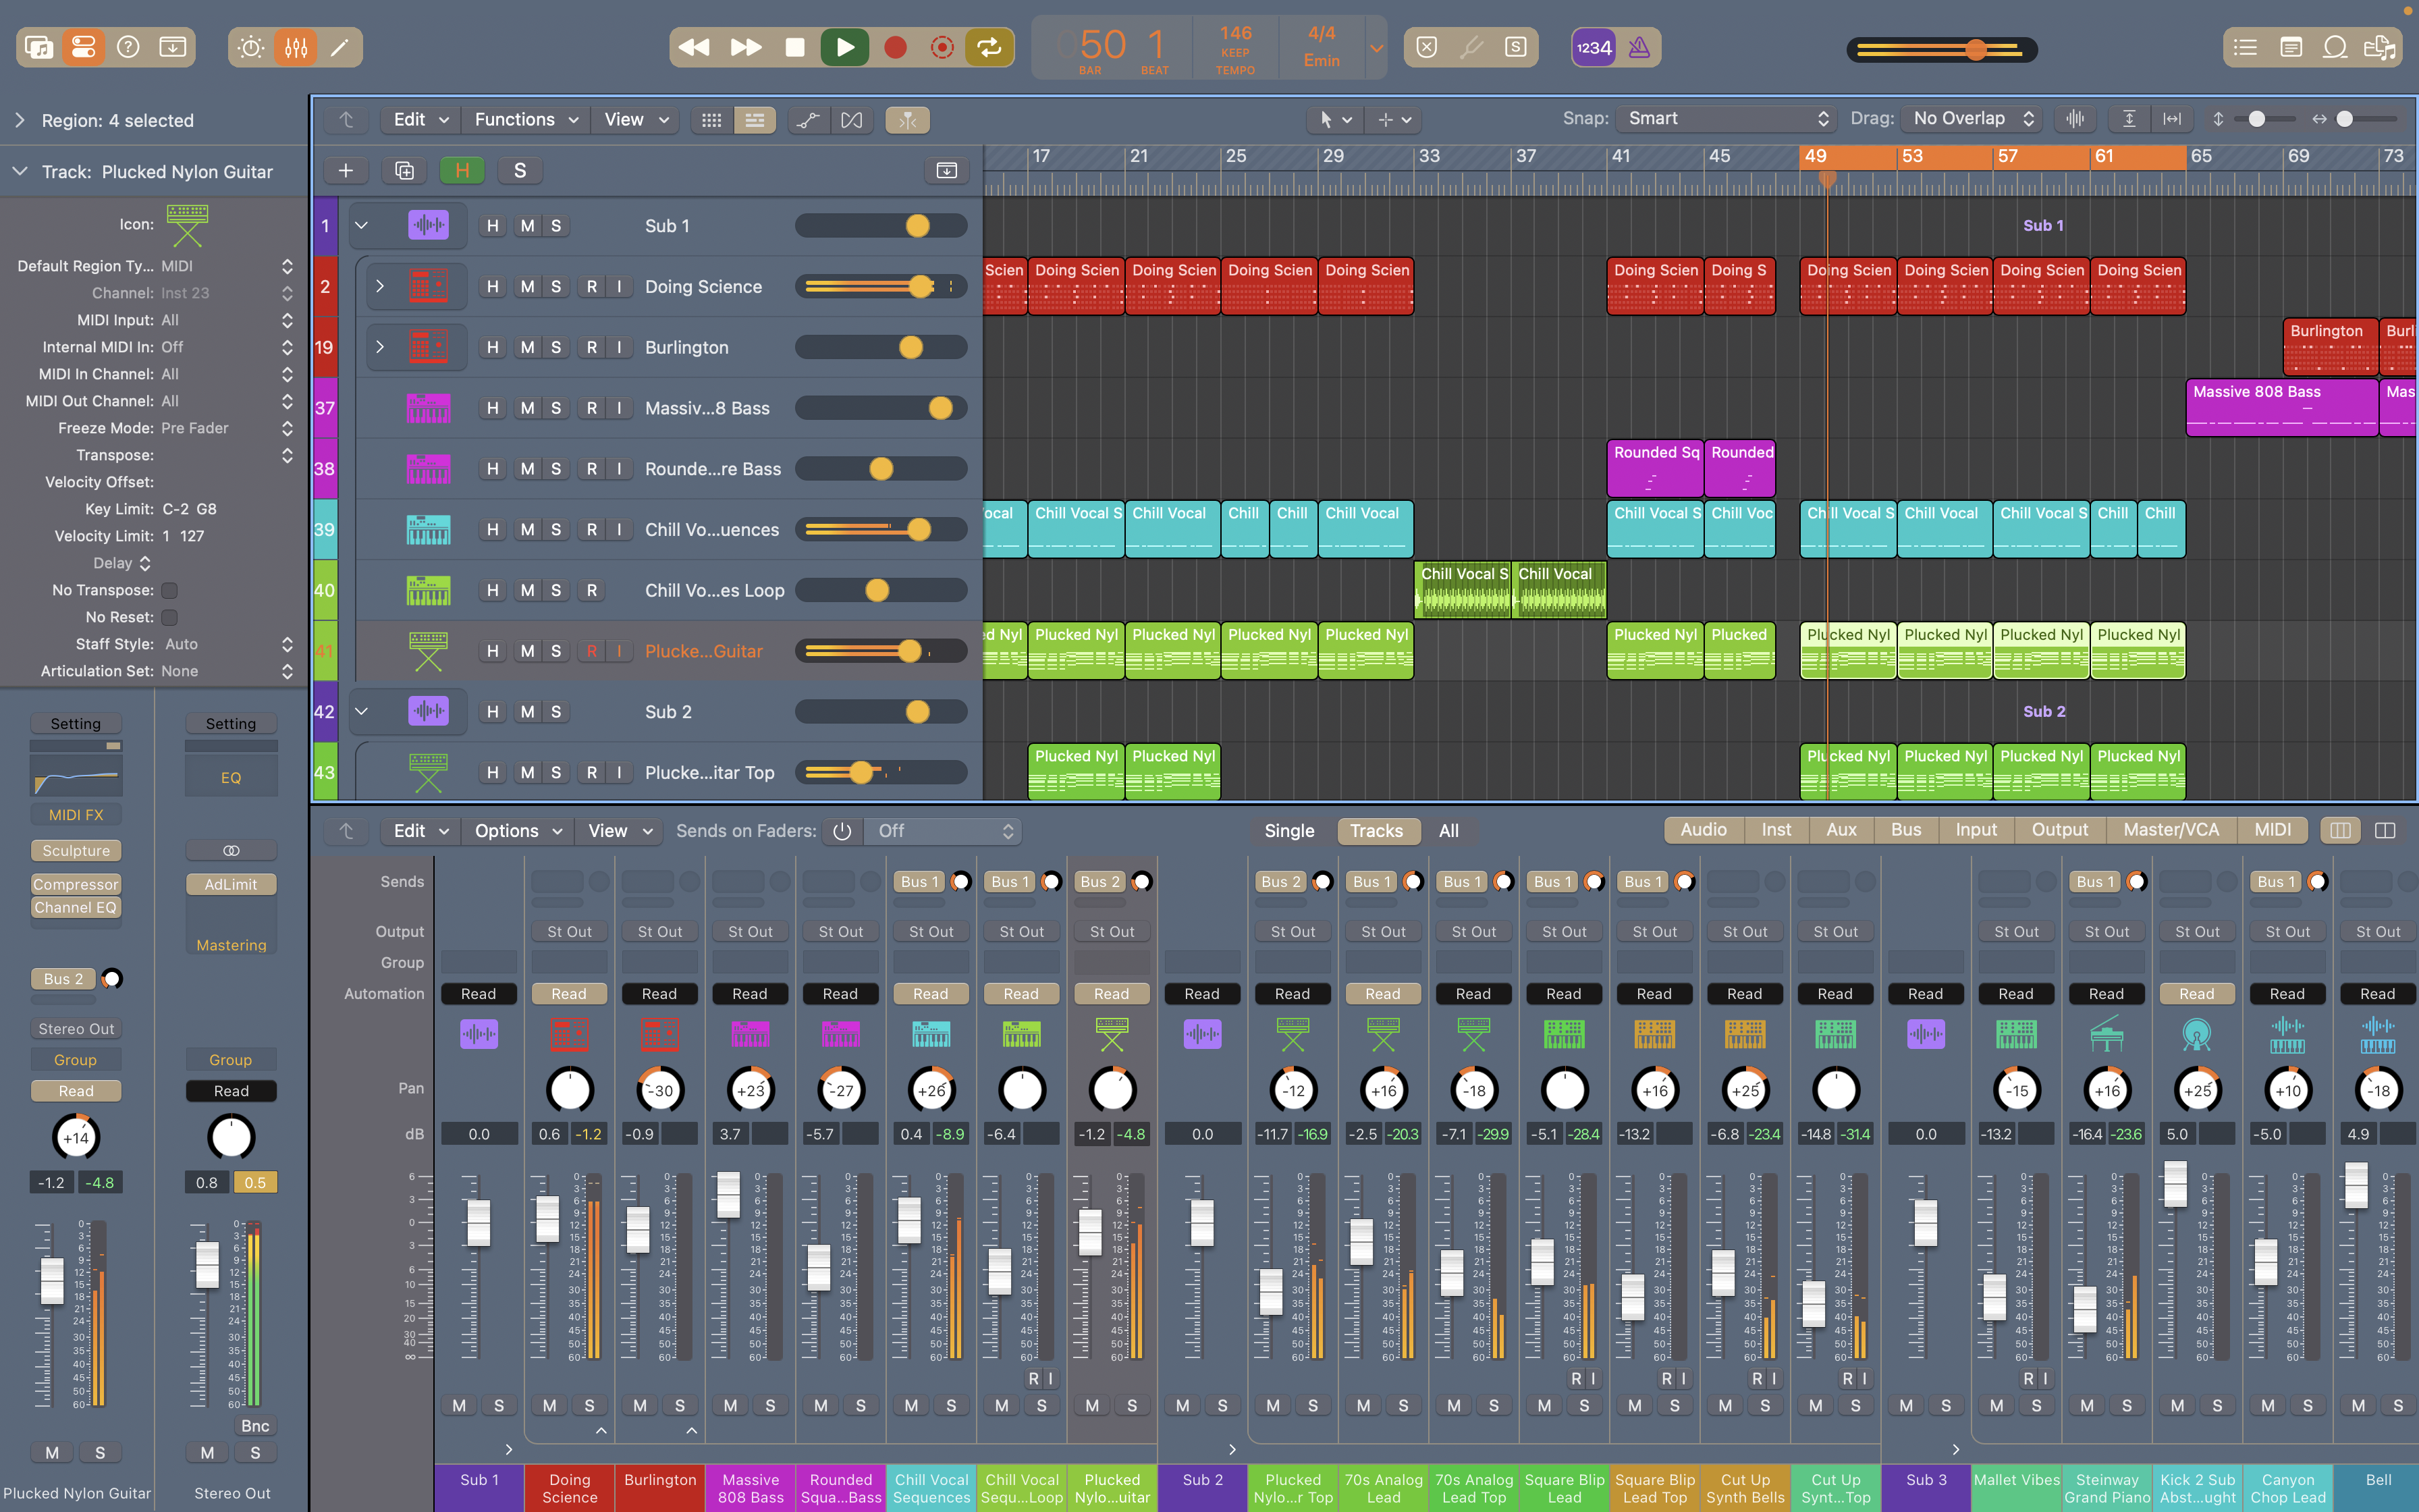
Task: Click the red Record button
Action: [x=896, y=47]
